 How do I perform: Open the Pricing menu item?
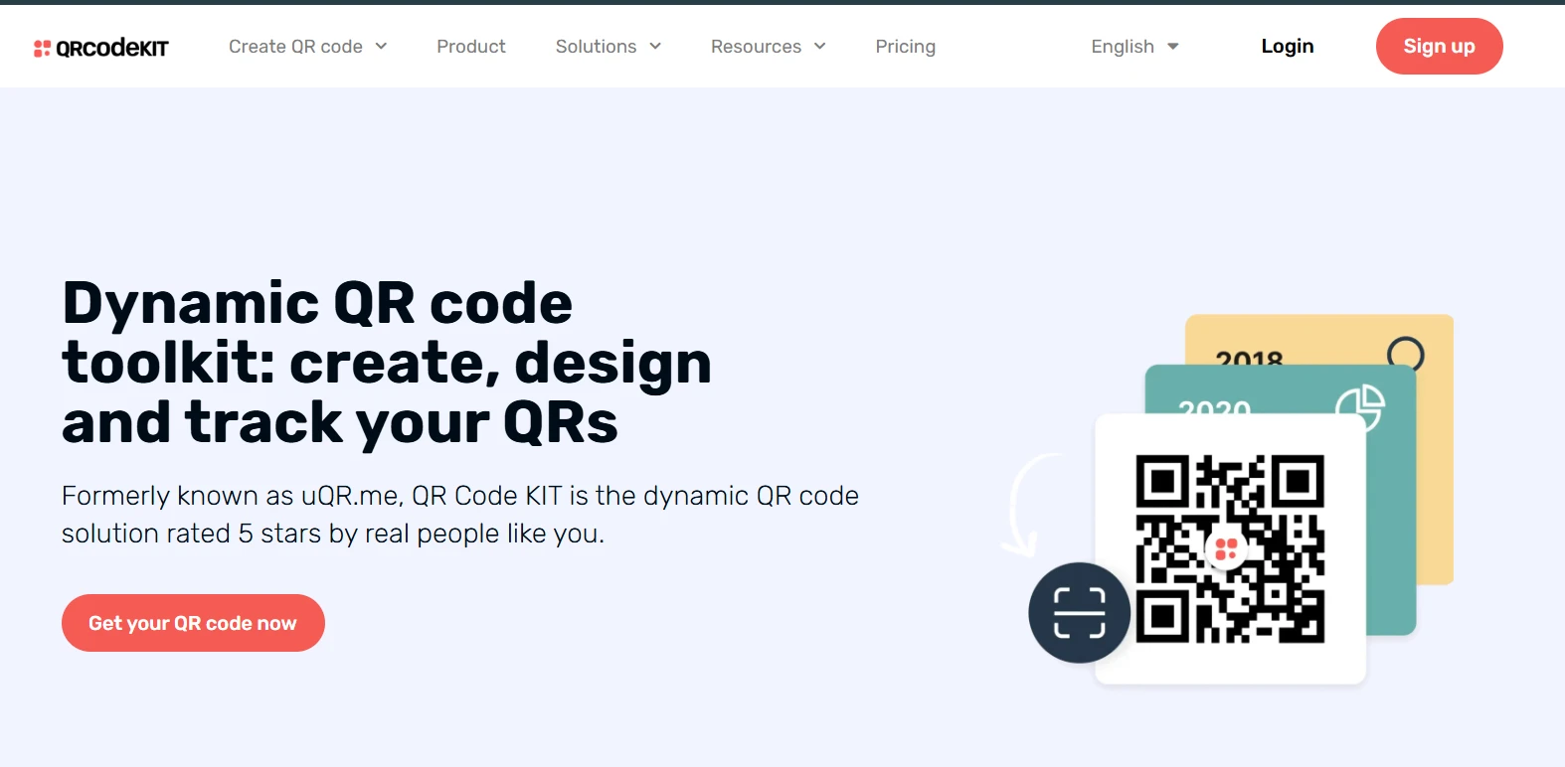point(905,47)
